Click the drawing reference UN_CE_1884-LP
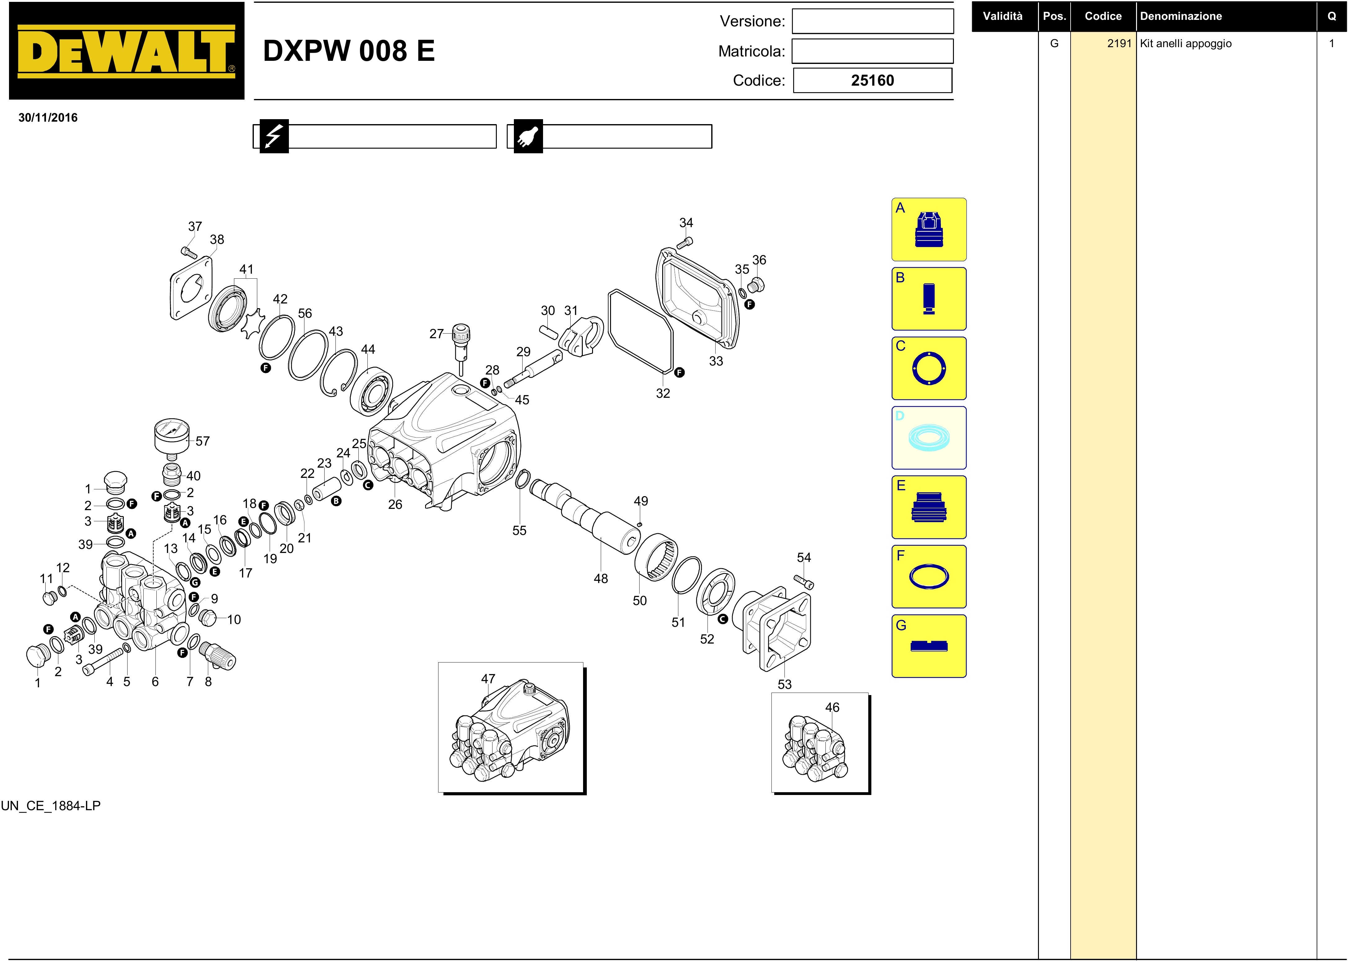The height and width of the screenshot is (961, 1348). [51, 806]
